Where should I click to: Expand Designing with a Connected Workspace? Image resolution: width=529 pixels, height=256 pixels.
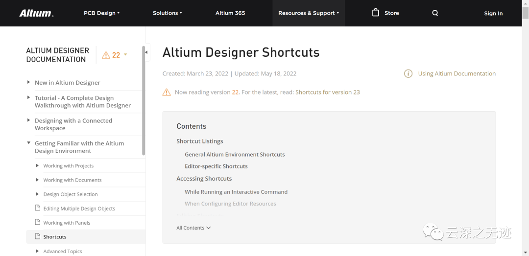point(29,120)
